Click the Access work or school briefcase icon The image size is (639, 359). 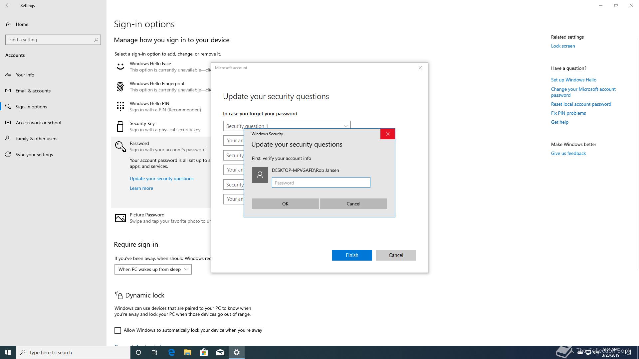[x=8, y=123]
